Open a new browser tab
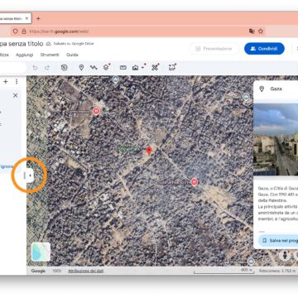This screenshot has height=298, width=298. (x=38, y=18)
